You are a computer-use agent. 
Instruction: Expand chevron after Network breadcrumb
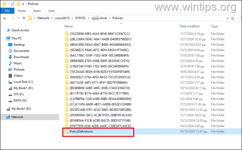[x=52, y=18]
